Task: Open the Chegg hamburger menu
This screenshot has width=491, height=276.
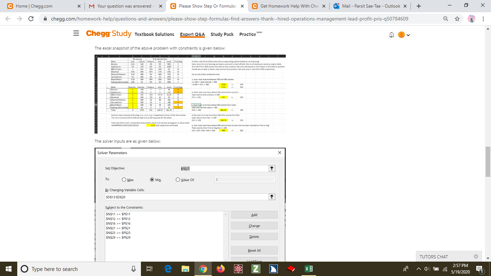Action: [x=76, y=33]
